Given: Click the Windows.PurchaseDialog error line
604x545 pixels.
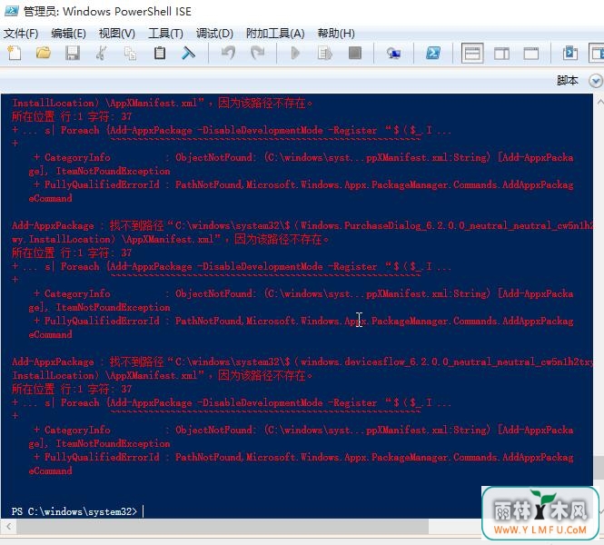Looking at the screenshot, I should [302, 225].
